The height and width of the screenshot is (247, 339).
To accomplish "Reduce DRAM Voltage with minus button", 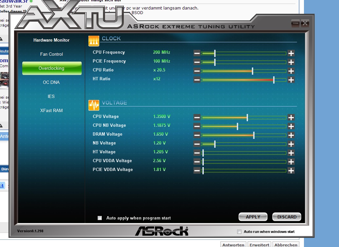I will (x=197, y=135).
